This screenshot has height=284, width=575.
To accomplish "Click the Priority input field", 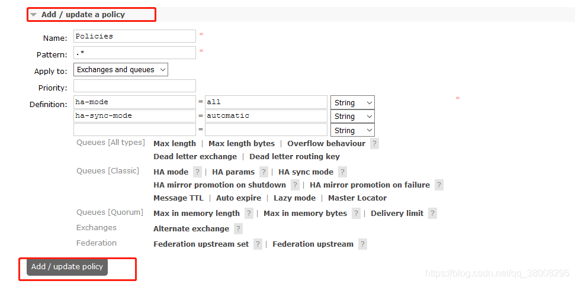I will pyautogui.click(x=134, y=86).
